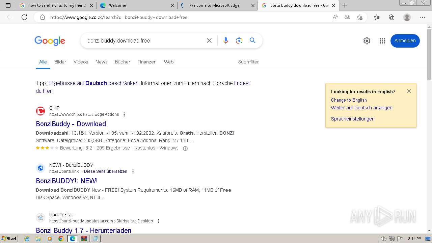Screen dimensions: 432x243
Task: Click the magnifier search button
Action: pyautogui.click(x=252, y=40)
